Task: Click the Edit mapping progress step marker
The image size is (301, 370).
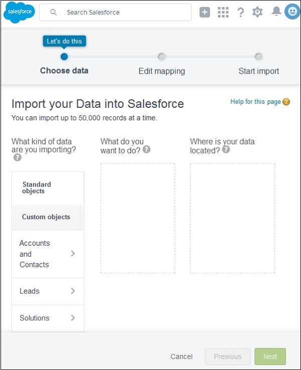Action: [162, 57]
